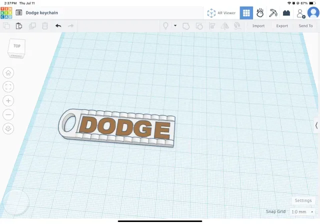Invite collaborators with add-person icon
Screen dimensions: 320x224
300,14
